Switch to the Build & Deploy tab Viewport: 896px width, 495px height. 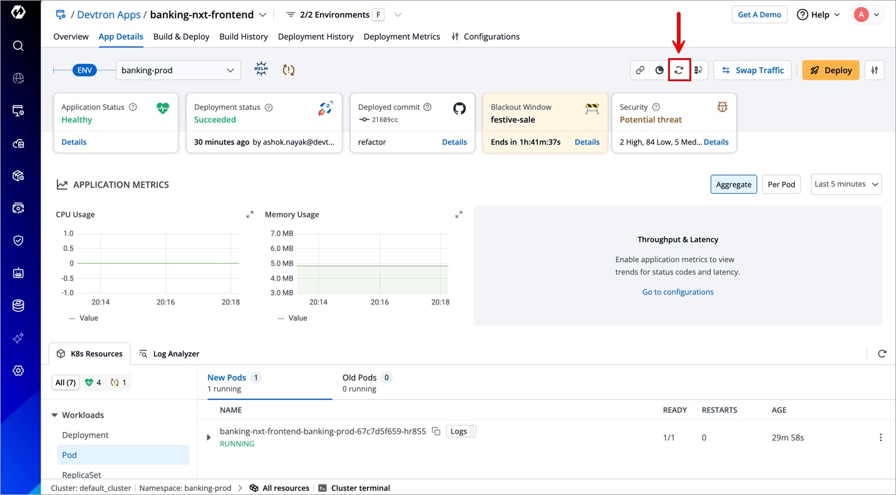point(181,36)
